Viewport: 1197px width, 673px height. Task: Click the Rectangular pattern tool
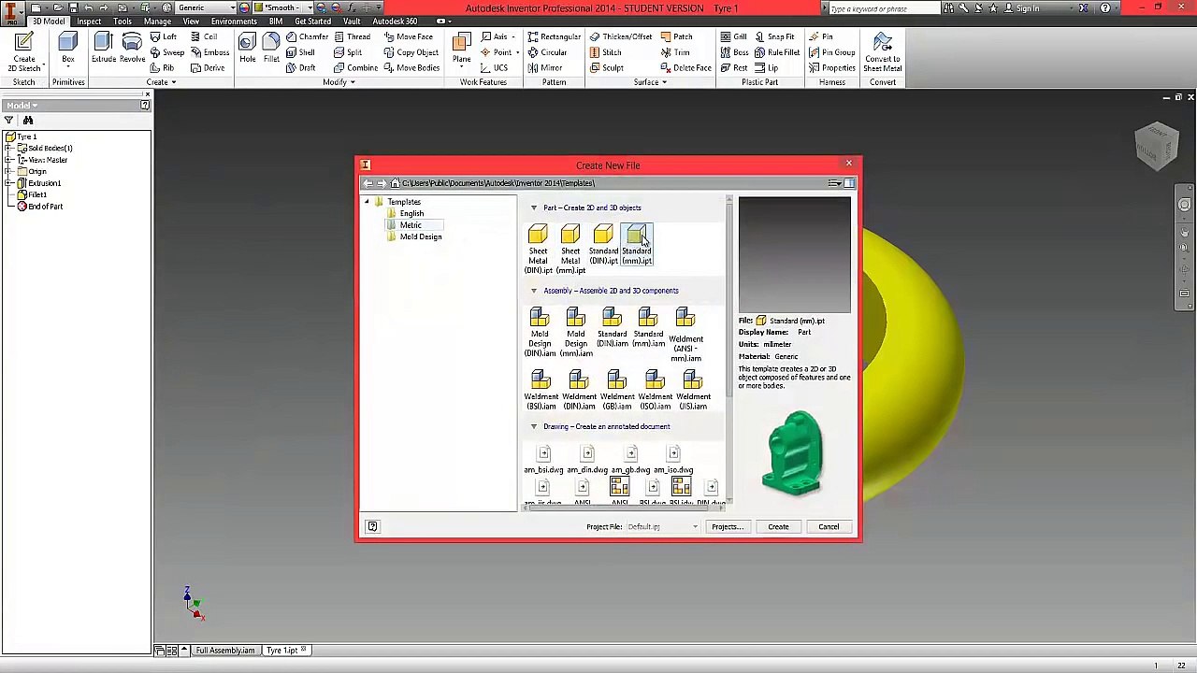(x=554, y=36)
